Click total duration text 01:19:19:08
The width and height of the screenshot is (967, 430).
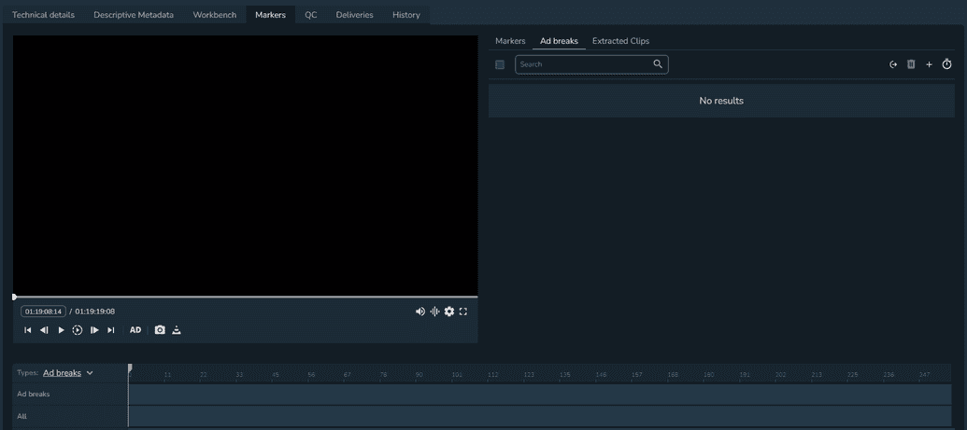tap(95, 312)
